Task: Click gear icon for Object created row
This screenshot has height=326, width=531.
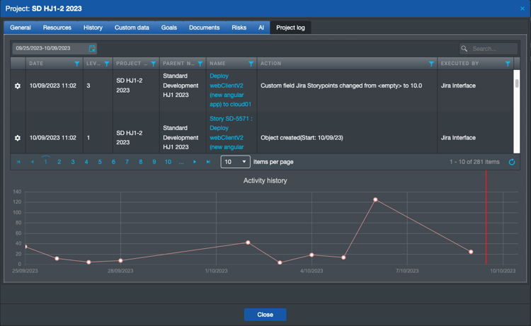Action: click(x=18, y=138)
